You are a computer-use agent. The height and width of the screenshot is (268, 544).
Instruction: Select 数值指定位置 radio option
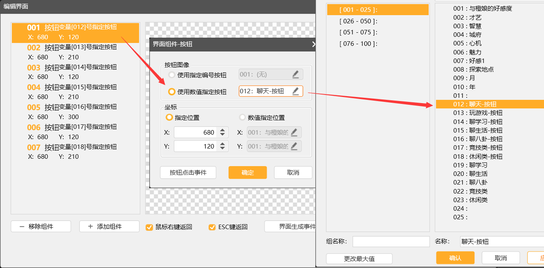click(x=243, y=117)
